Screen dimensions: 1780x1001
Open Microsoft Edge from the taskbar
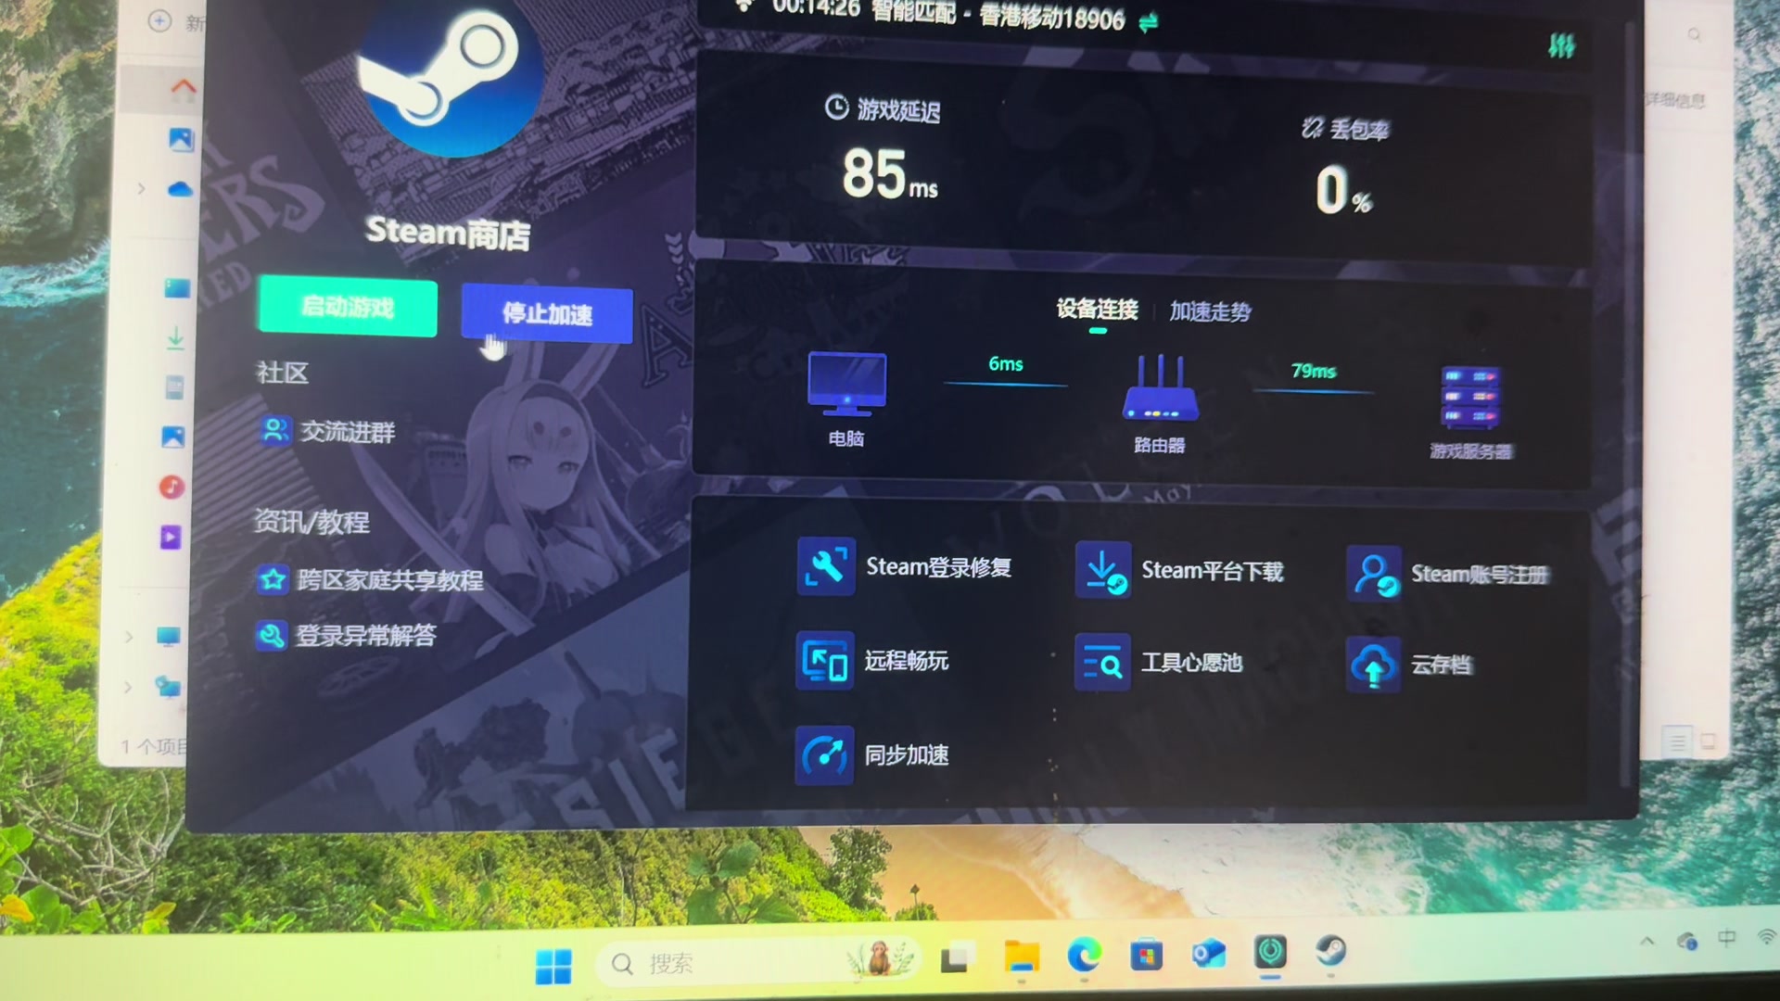(1084, 955)
